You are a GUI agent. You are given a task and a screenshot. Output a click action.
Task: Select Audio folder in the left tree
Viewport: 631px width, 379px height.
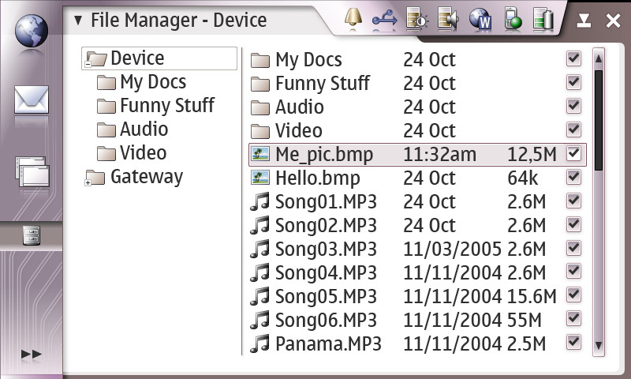[143, 129]
